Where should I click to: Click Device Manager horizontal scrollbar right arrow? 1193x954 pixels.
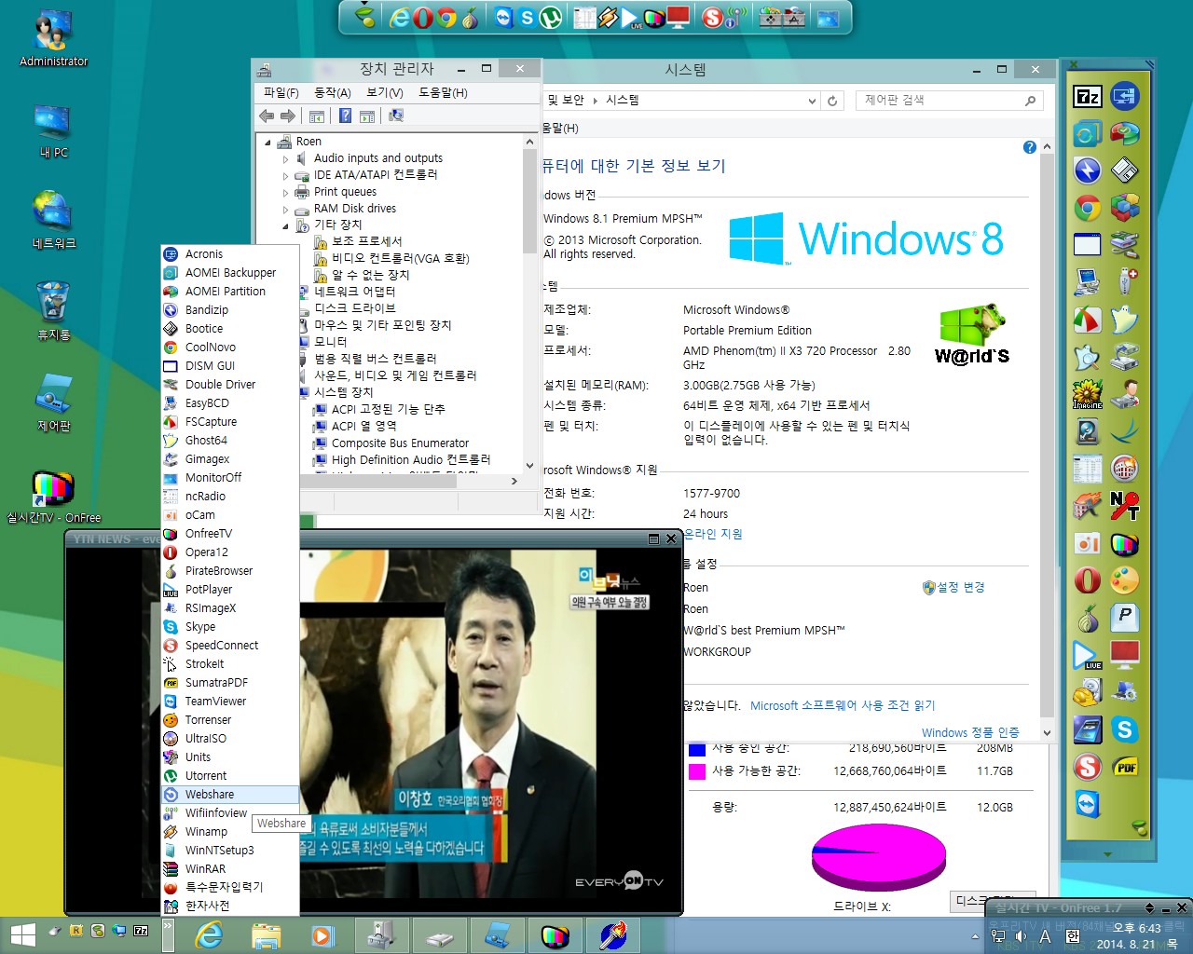[514, 481]
